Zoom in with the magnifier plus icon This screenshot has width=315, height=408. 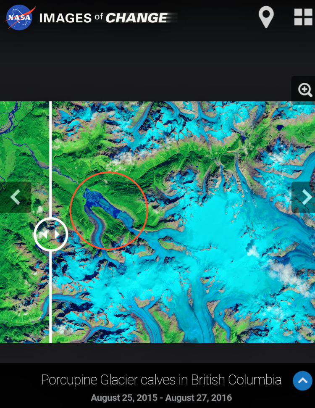point(305,90)
